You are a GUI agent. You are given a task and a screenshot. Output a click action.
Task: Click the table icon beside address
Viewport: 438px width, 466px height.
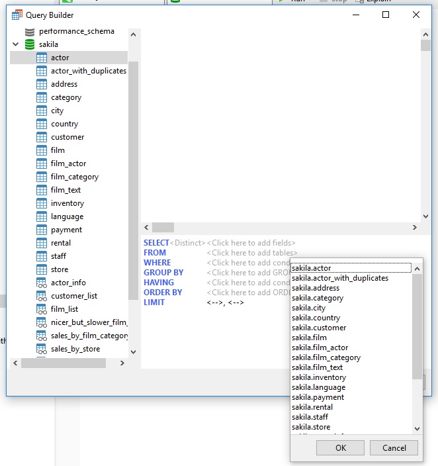[x=42, y=84]
